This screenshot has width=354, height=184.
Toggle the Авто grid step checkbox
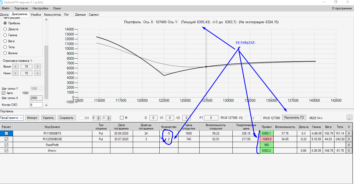pyautogui.click(x=4, y=93)
